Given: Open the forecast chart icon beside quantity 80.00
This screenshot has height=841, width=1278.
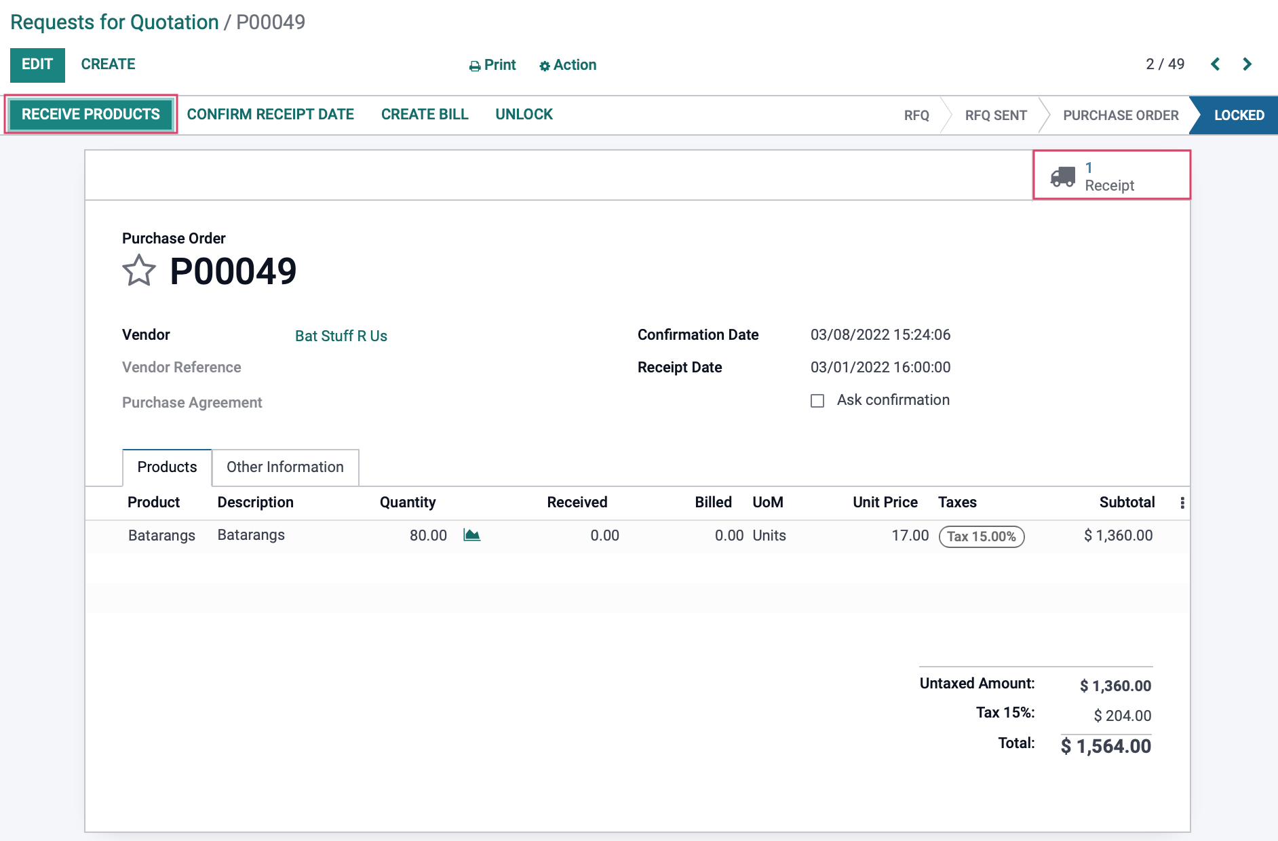Looking at the screenshot, I should [472, 535].
